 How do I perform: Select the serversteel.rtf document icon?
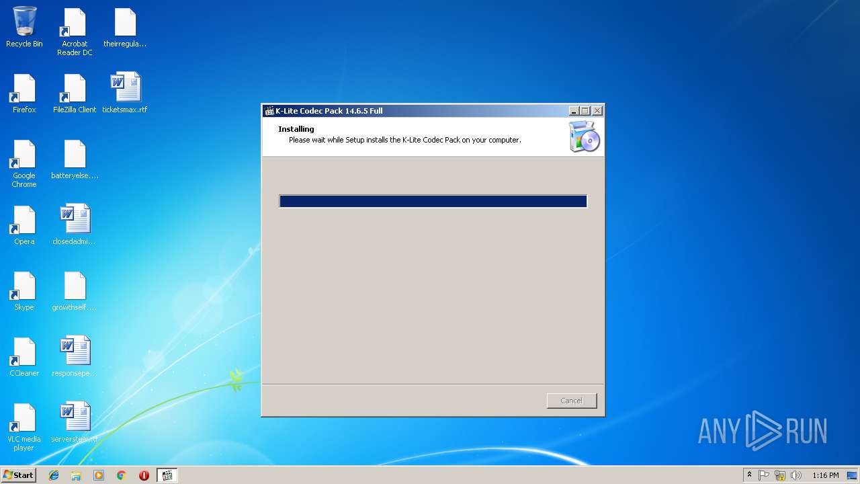75,423
